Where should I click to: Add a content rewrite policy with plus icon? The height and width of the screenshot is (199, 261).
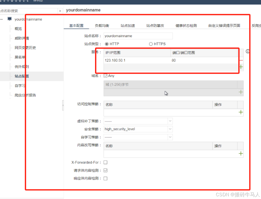click(x=240, y=153)
